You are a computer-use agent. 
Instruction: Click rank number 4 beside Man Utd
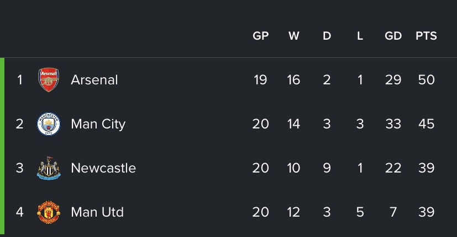click(x=20, y=212)
